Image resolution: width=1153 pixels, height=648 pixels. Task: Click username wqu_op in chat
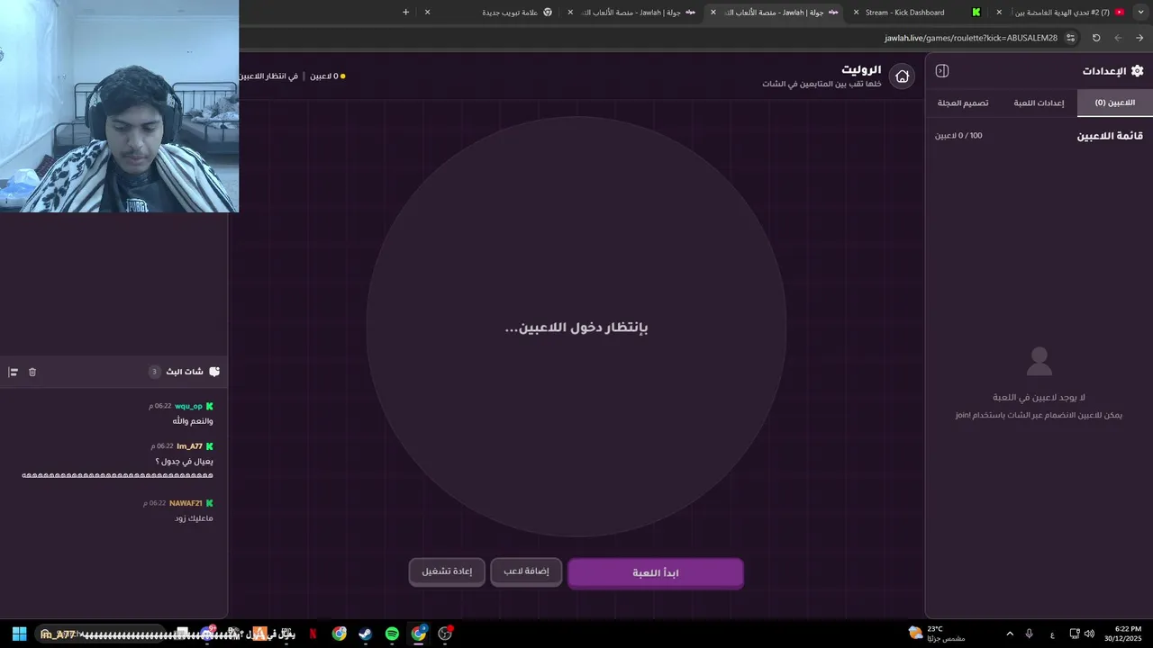[188, 406]
